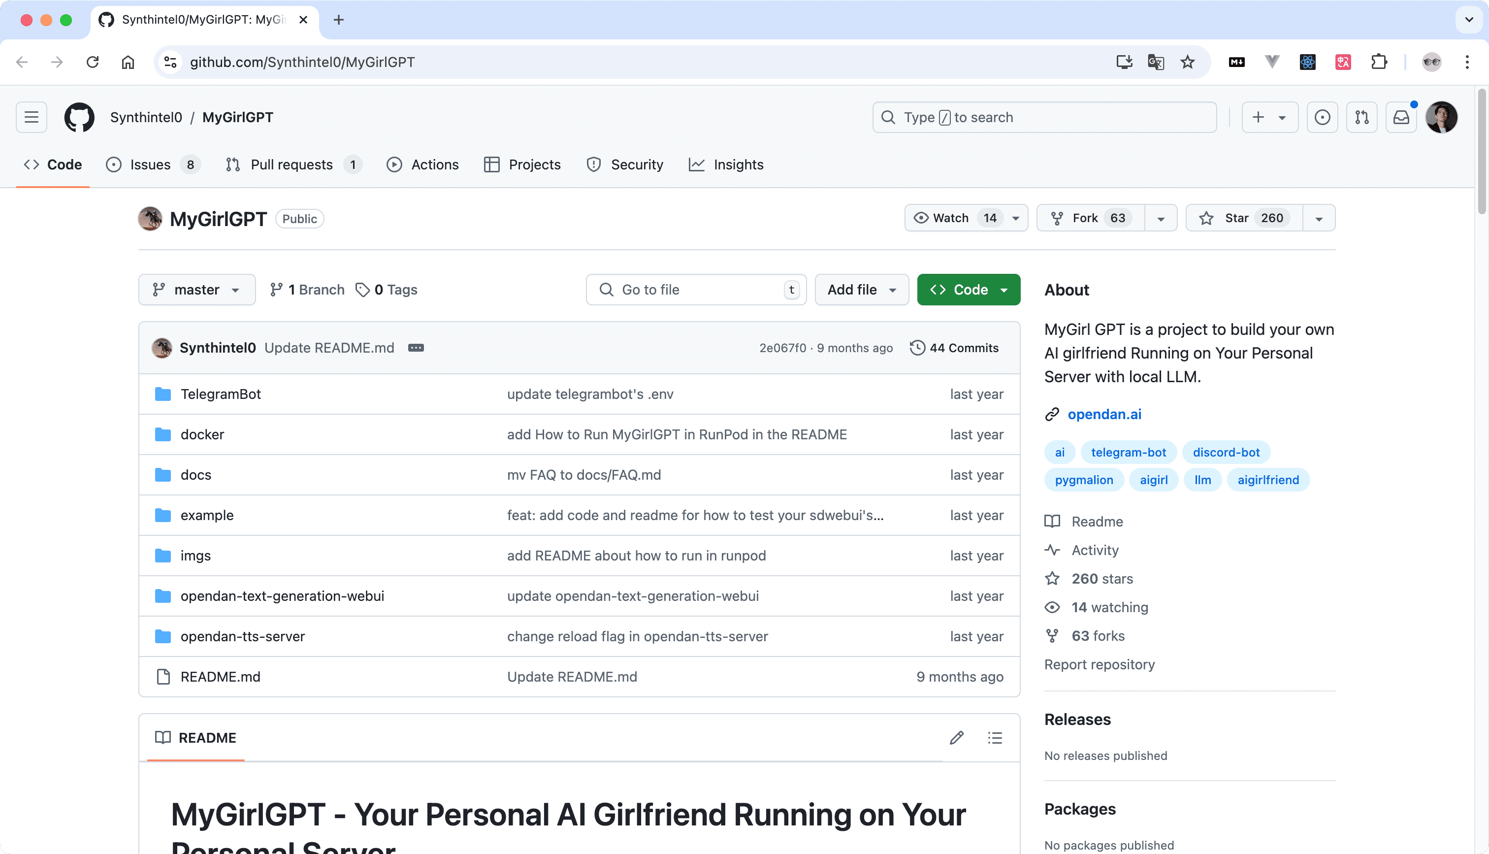The height and width of the screenshot is (854, 1489).
Task: Fork the repository using the fork icon
Action: point(1057,218)
